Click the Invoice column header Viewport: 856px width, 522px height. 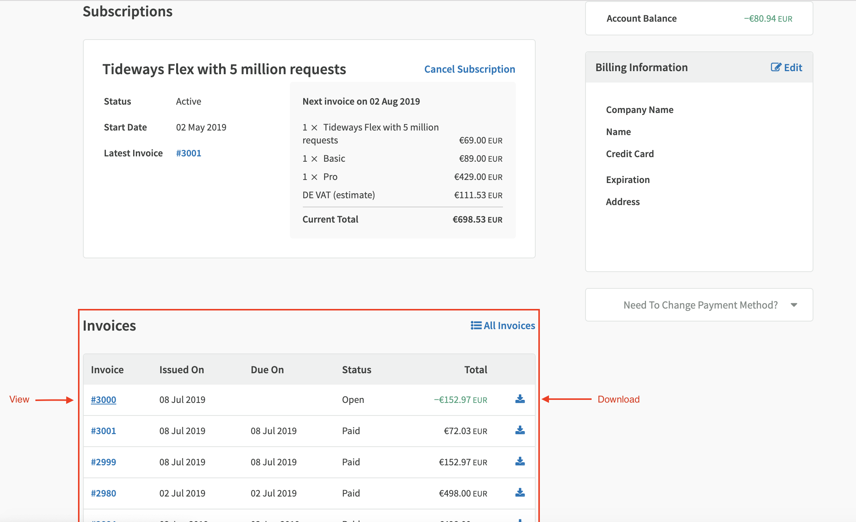[107, 369]
